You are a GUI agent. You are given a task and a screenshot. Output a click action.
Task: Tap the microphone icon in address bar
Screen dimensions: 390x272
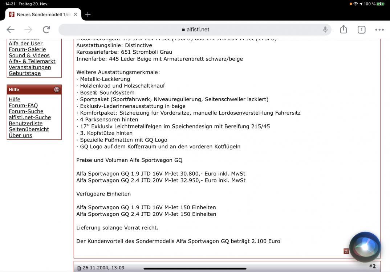(325, 30)
